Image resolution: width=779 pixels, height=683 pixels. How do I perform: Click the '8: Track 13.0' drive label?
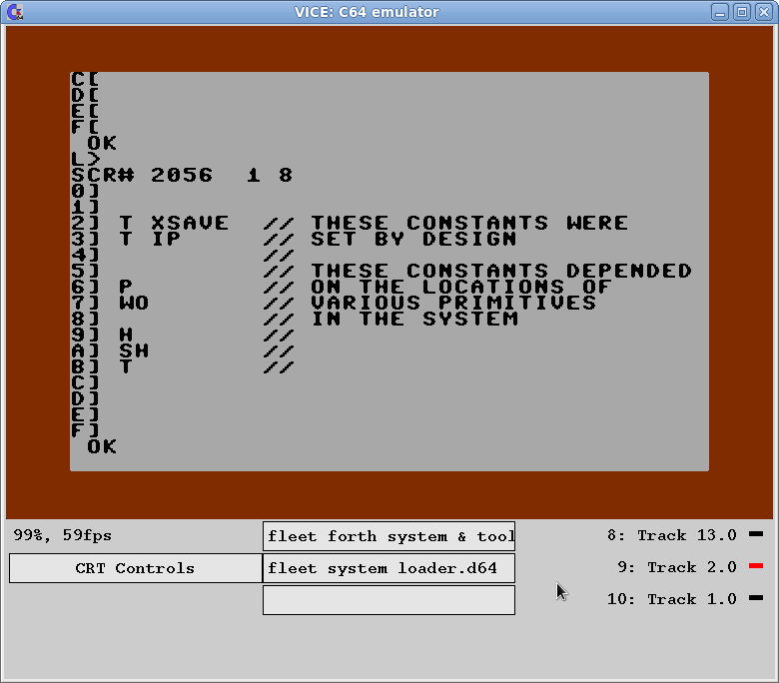[671, 535]
